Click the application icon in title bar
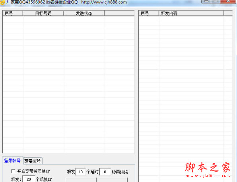This screenshot has height=182, width=237. tap(2, 2)
